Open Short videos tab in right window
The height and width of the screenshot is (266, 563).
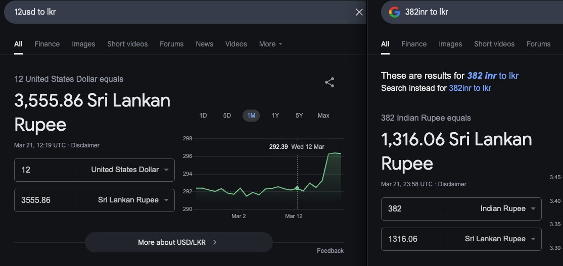pyautogui.click(x=494, y=44)
